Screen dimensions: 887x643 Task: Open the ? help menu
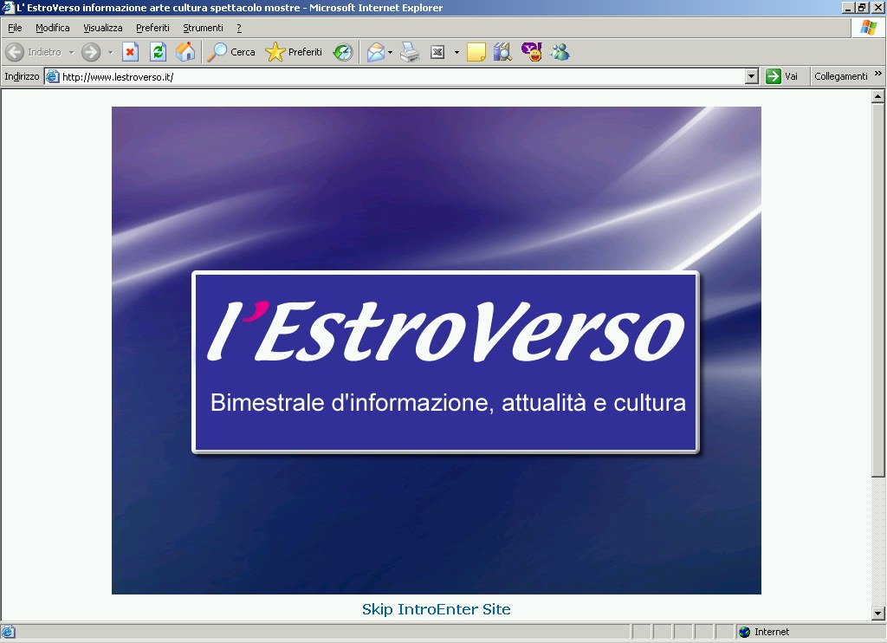[239, 28]
